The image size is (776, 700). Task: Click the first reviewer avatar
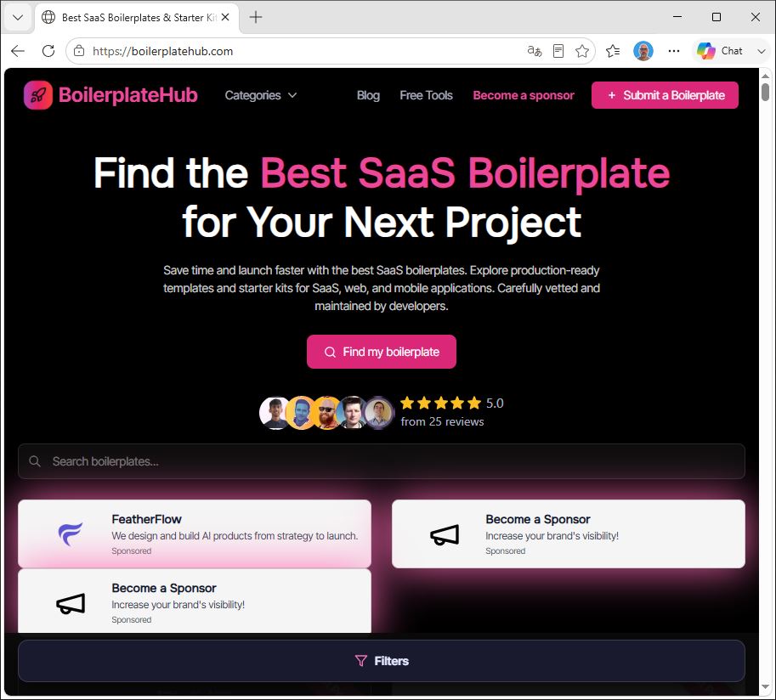(274, 413)
